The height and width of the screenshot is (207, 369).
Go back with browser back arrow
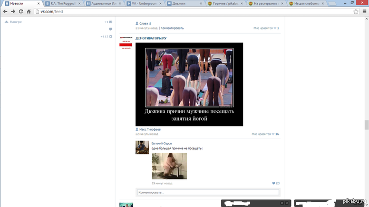tap(5, 12)
